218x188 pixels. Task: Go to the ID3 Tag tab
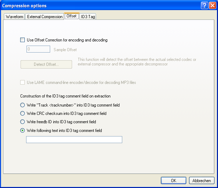point(88,17)
